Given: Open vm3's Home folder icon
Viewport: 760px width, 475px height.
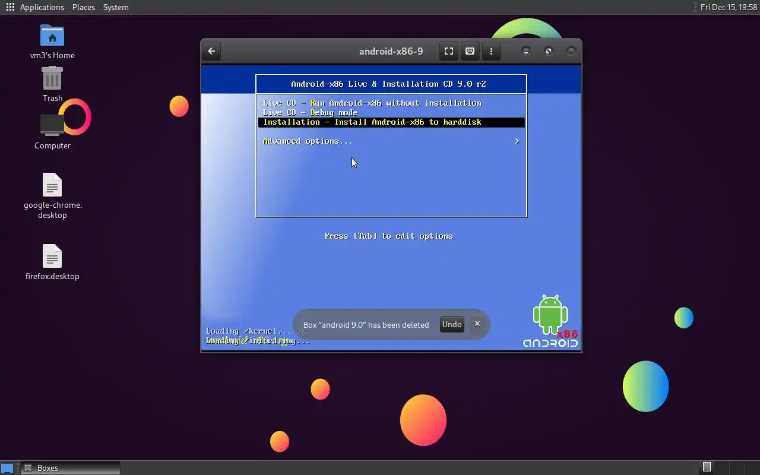Looking at the screenshot, I should click(x=52, y=42).
